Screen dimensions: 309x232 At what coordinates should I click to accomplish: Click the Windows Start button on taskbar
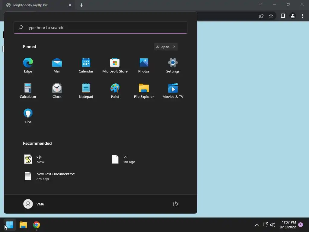pyautogui.click(x=10, y=225)
